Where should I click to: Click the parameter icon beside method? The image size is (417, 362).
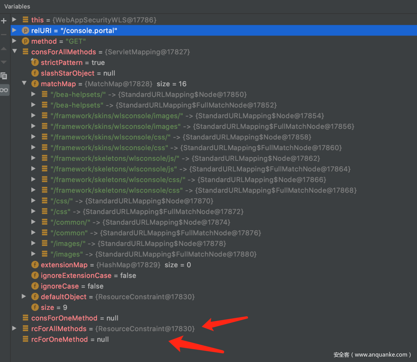click(25, 41)
